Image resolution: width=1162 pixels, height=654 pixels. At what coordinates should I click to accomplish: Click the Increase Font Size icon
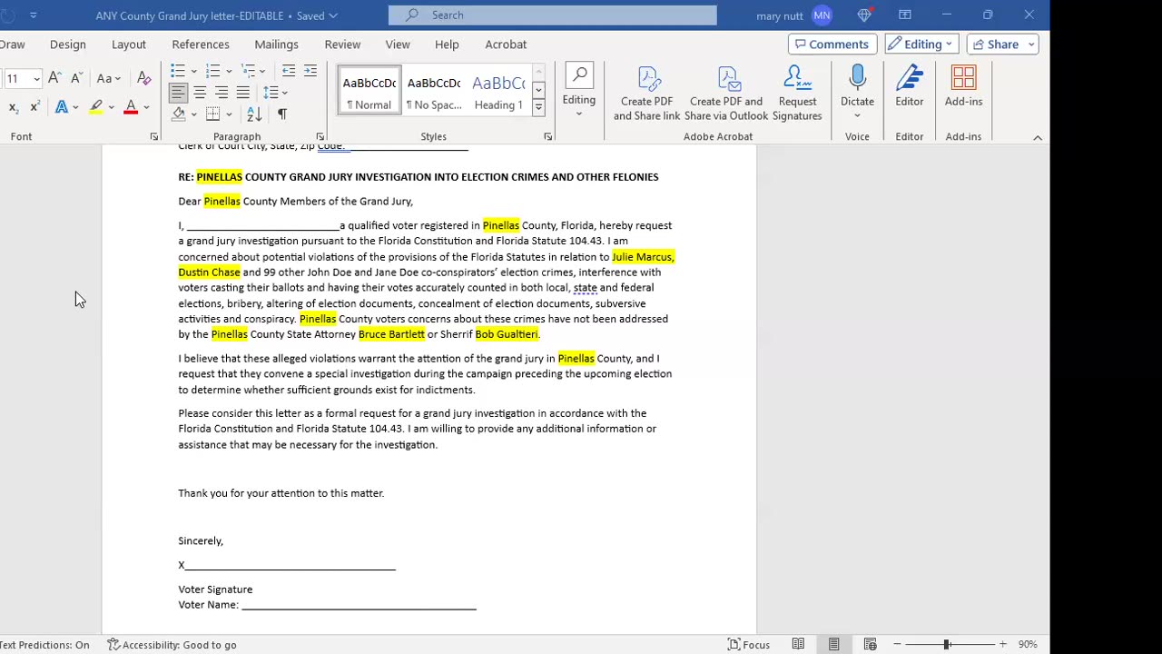(54, 78)
